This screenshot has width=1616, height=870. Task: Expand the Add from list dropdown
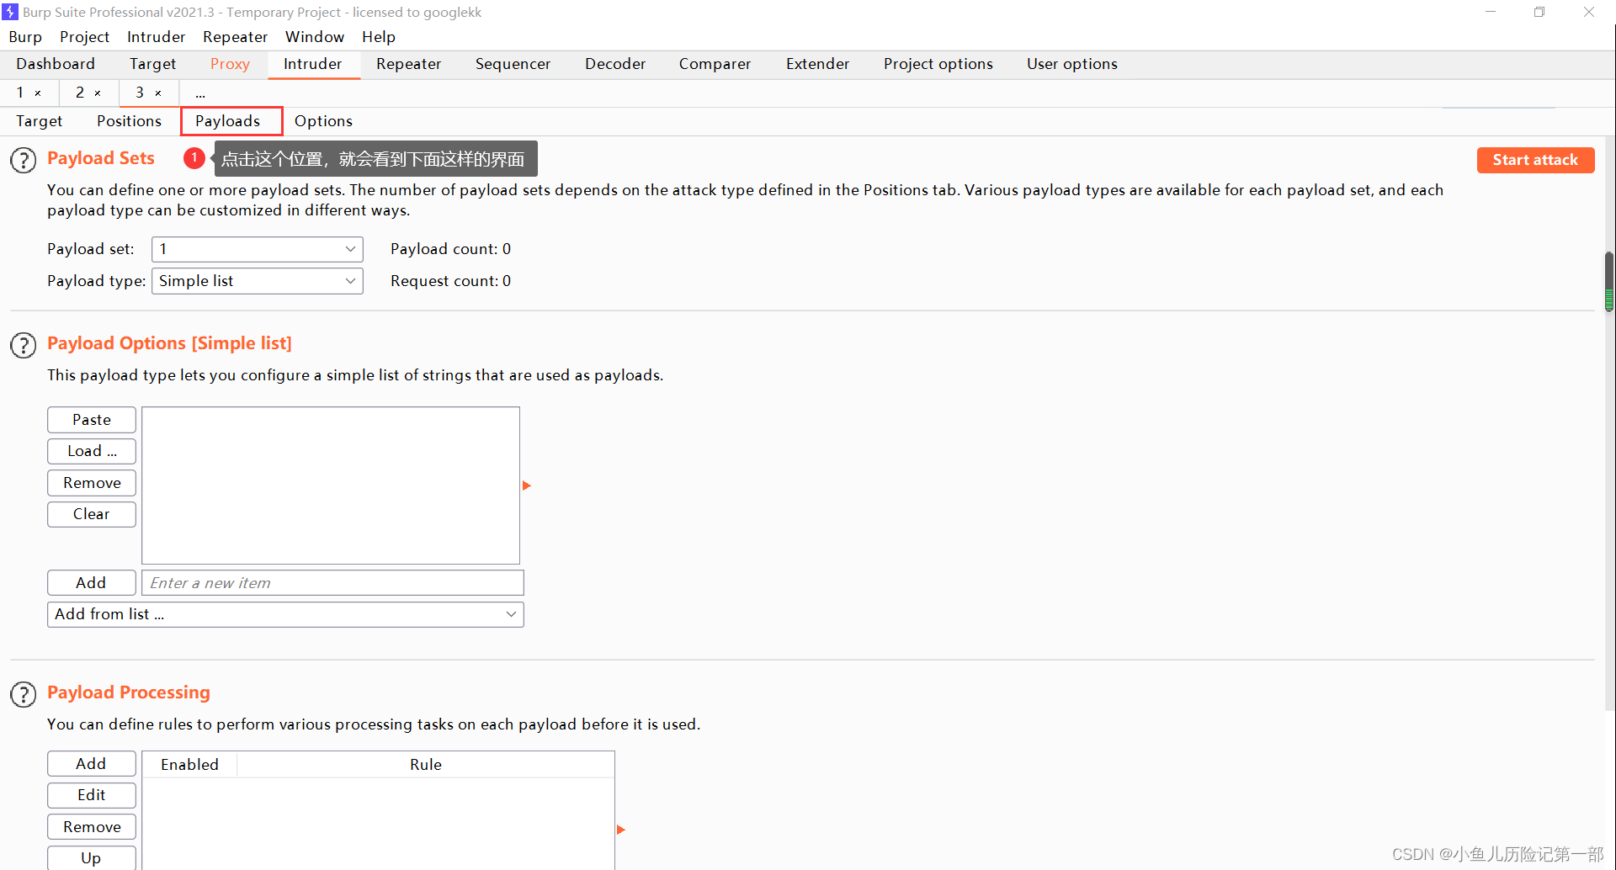coord(285,614)
